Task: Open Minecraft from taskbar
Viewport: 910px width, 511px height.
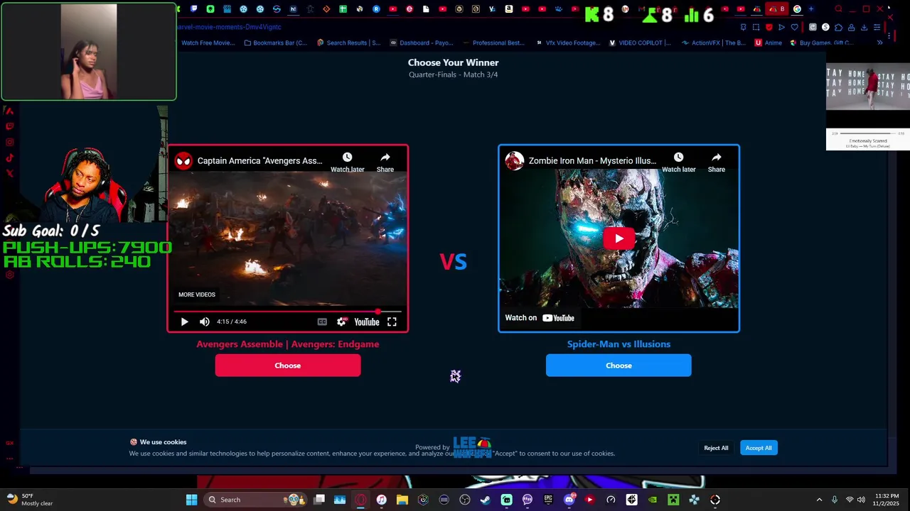Action: click(673, 500)
